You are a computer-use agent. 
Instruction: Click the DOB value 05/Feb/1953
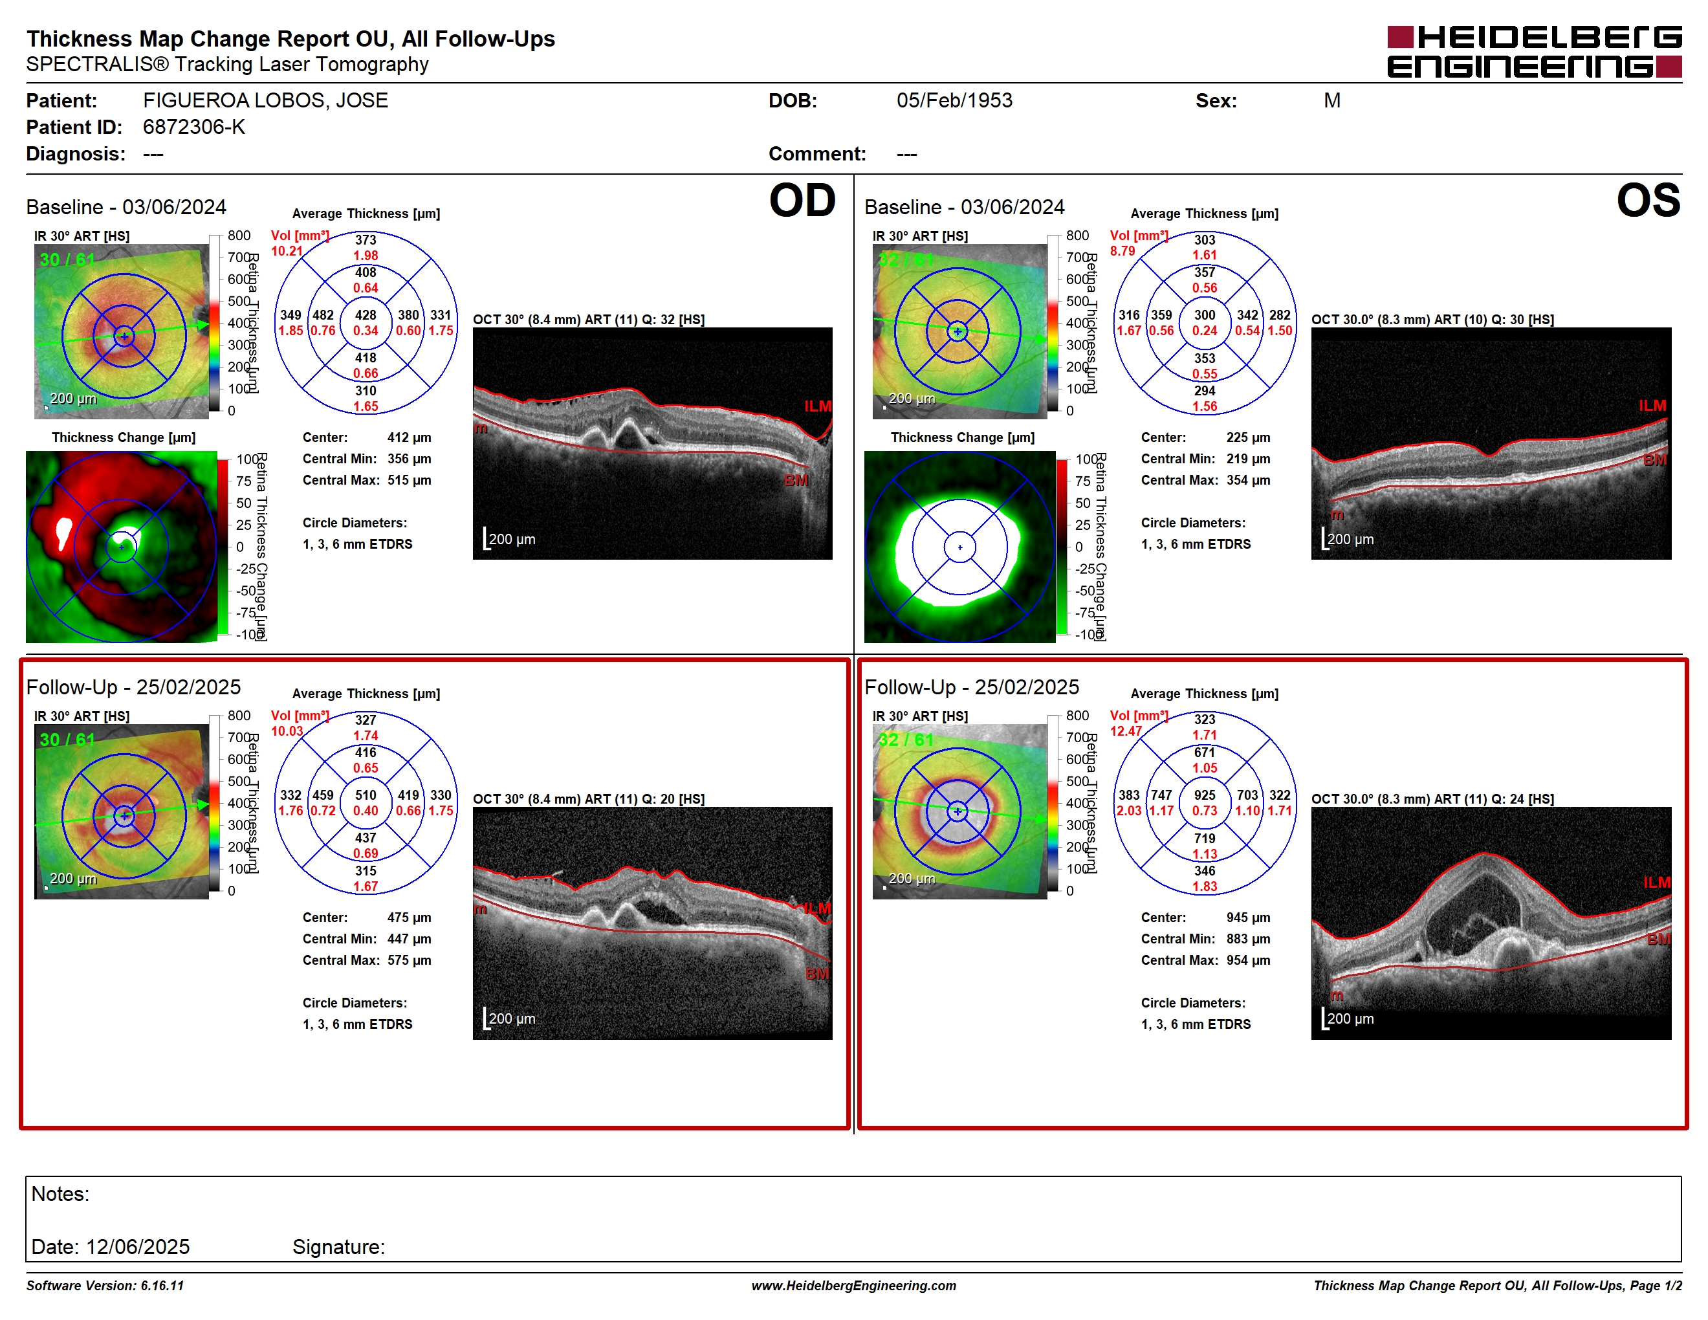point(954,100)
